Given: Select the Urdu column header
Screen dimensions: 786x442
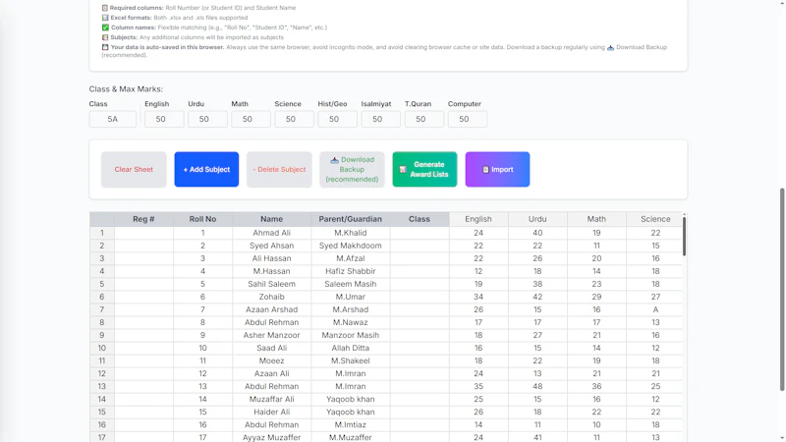Looking at the screenshot, I should (537, 219).
